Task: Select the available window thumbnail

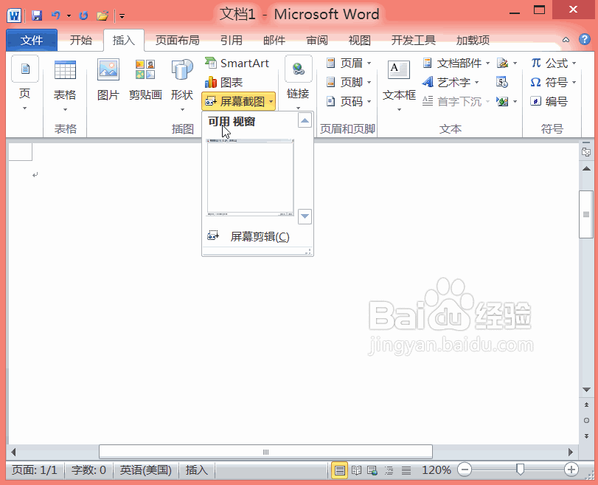Action: coord(250,178)
